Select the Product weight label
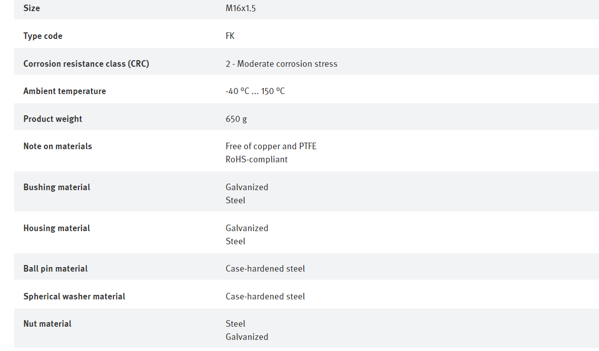This screenshot has height=351, width=599. pyautogui.click(x=53, y=119)
